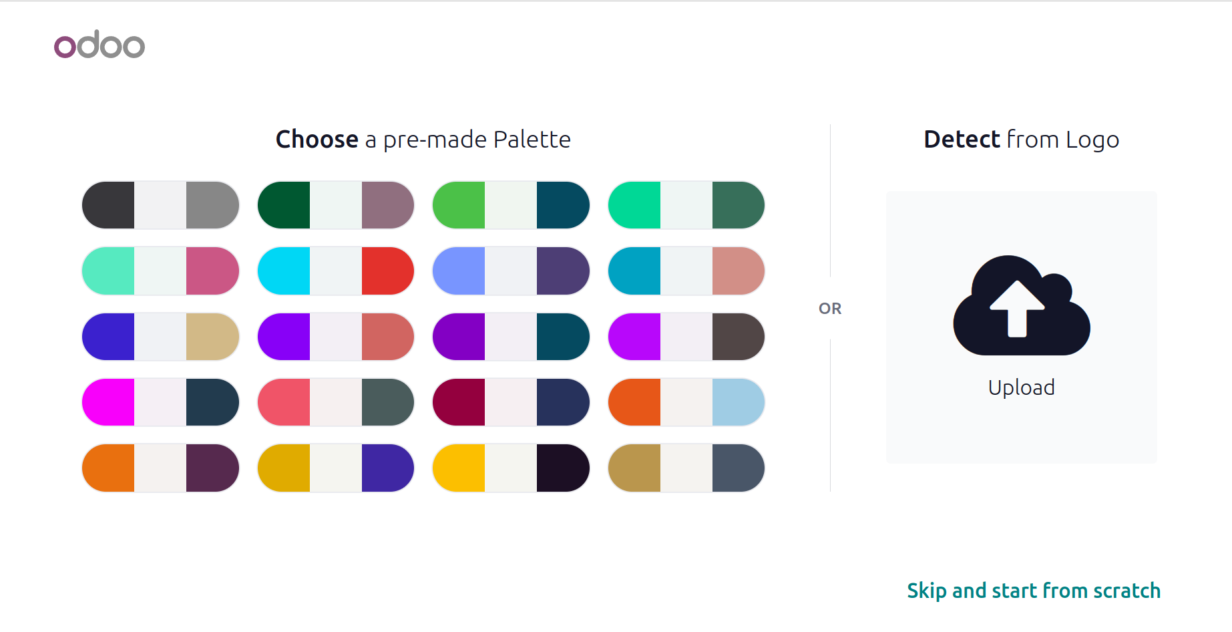Image resolution: width=1232 pixels, height=632 pixels.
Task: Choose the dark green and mauve palette
Action: 336,205
